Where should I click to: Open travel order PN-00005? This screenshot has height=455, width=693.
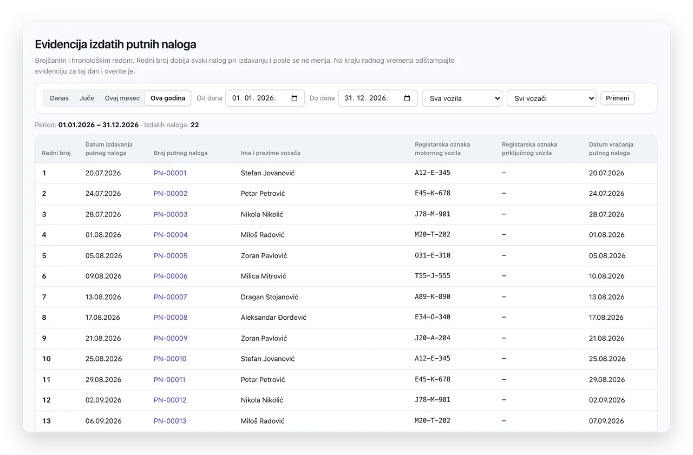coord(171,256)
